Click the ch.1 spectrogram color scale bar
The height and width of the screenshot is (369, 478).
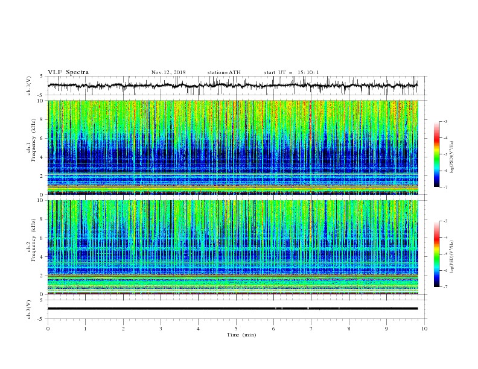click(x=436, y=154)
